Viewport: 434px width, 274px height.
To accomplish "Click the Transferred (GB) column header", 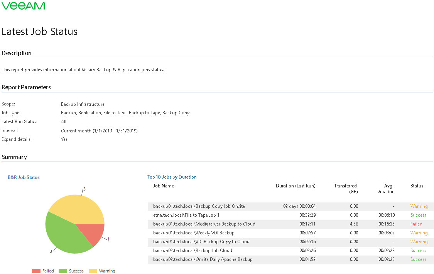I will click(346, 189).
